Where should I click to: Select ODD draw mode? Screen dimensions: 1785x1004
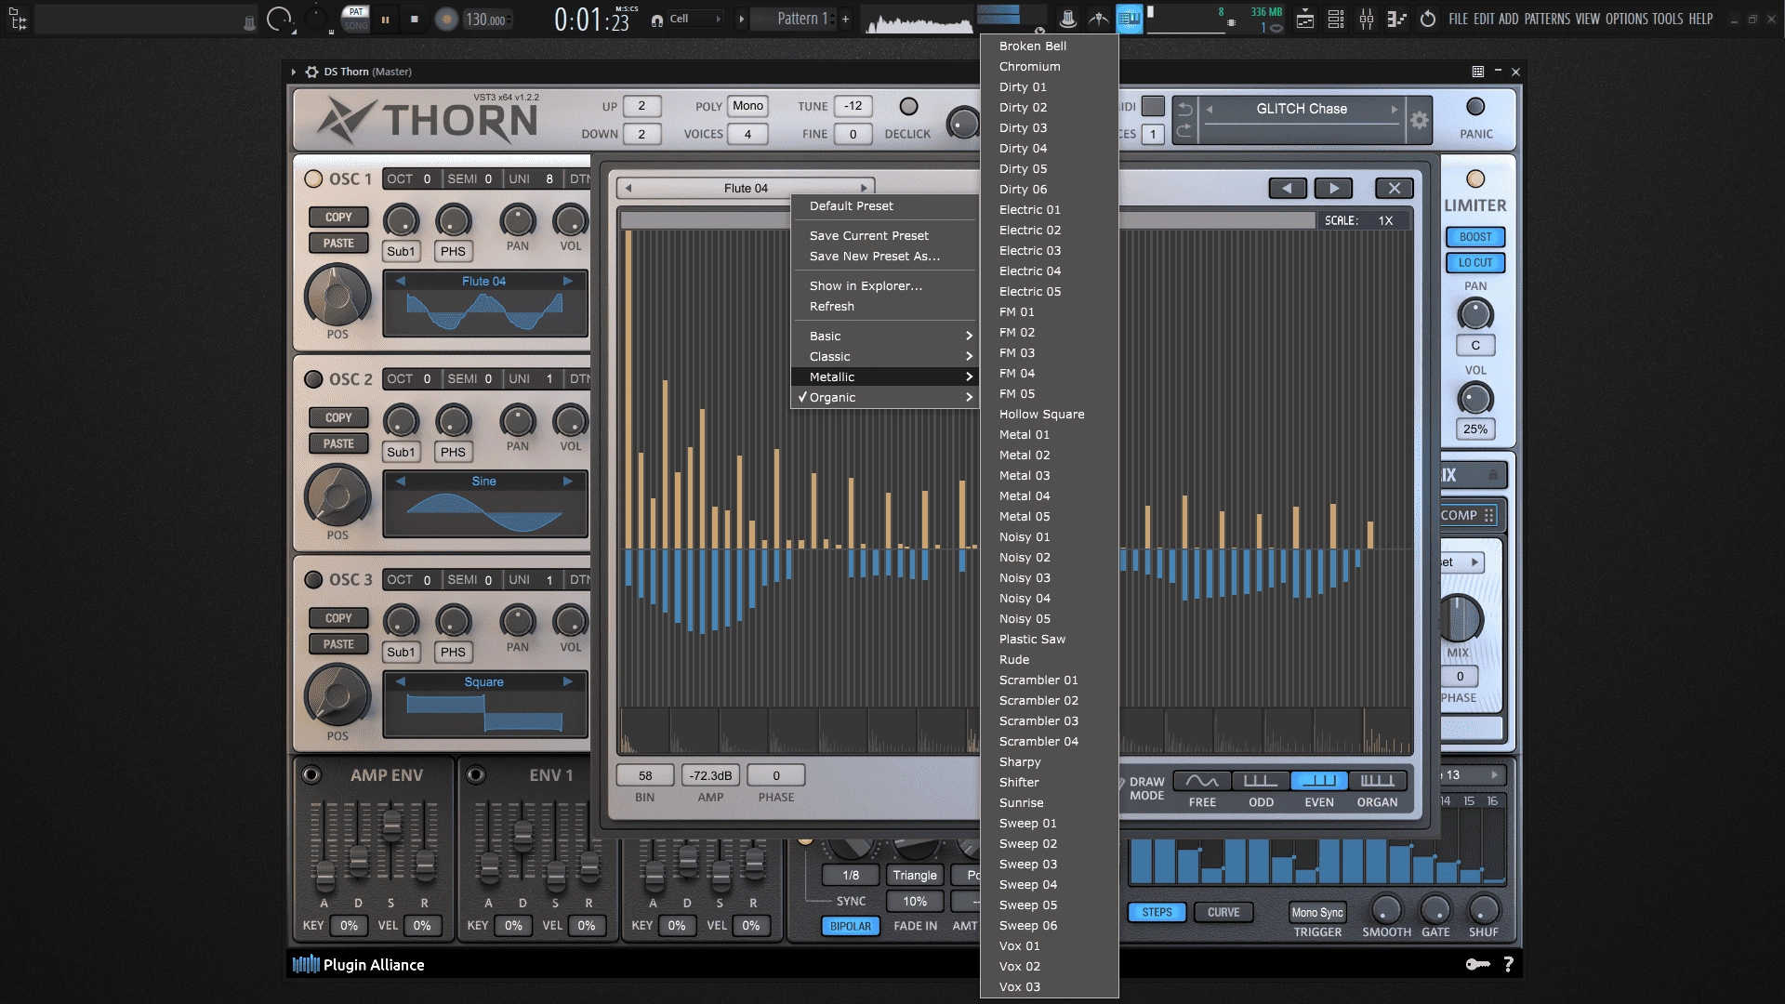1261,781
